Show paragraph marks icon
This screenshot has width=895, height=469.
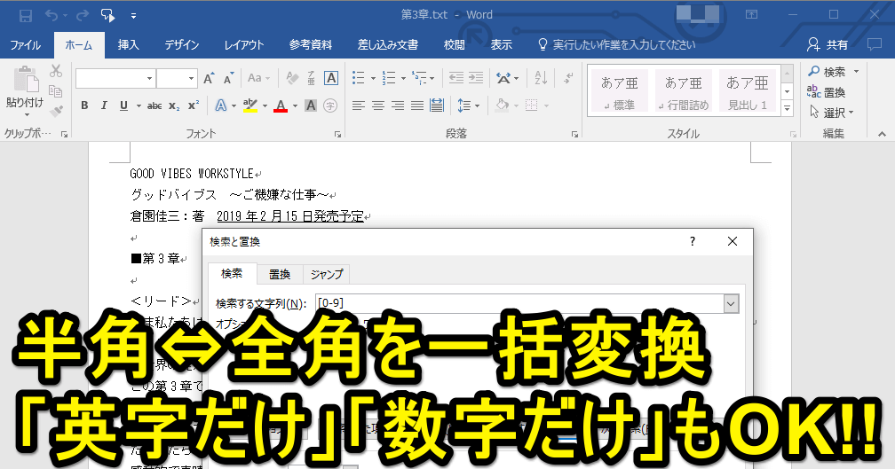tap(568, 78)
